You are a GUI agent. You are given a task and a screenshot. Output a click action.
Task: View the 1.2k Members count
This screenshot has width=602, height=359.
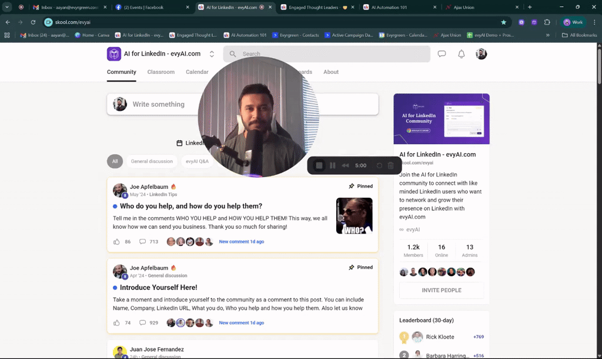(x=413, y=250)
